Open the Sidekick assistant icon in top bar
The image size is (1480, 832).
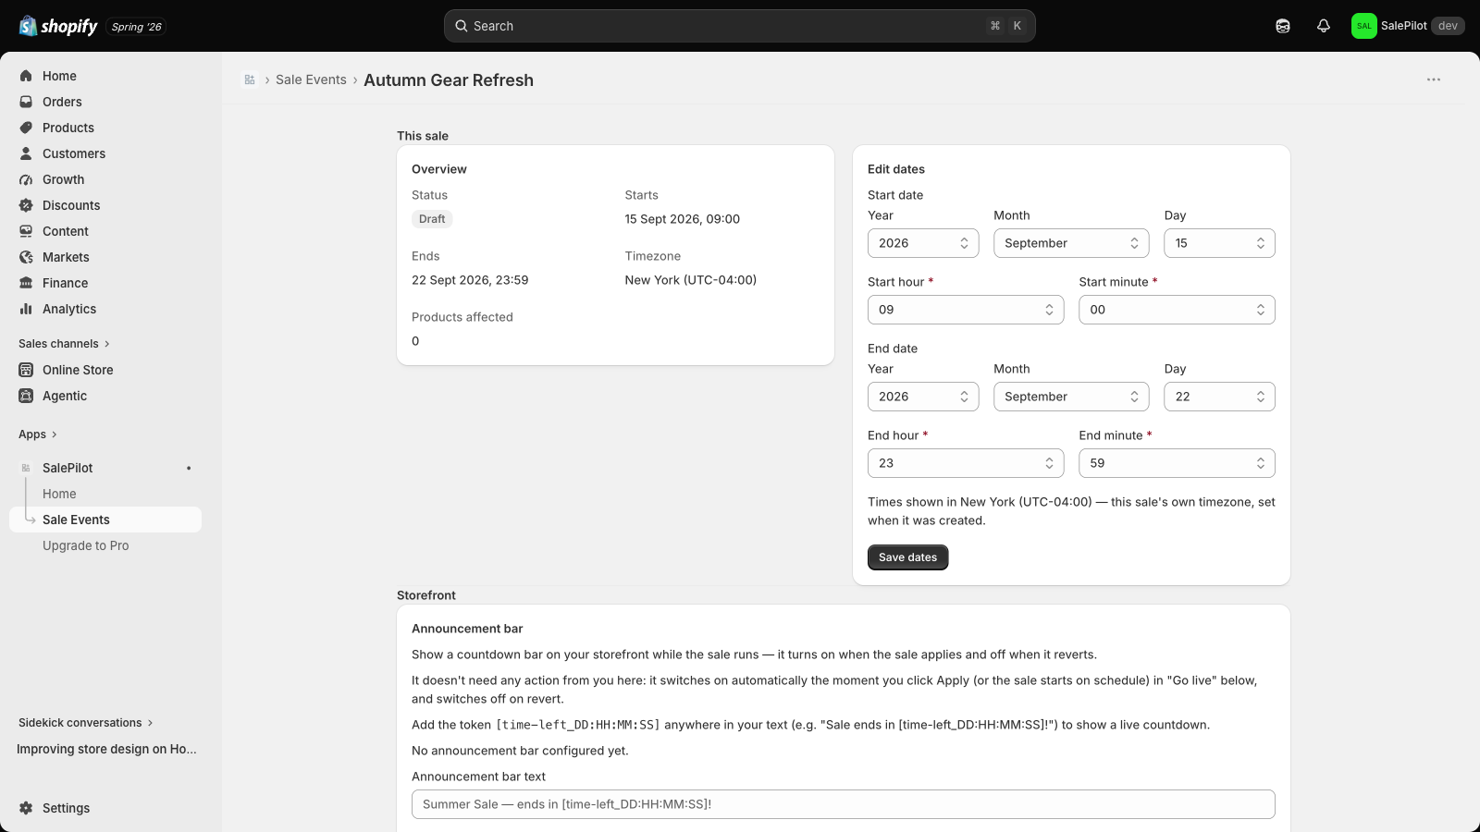click(x=1283, y=26)
